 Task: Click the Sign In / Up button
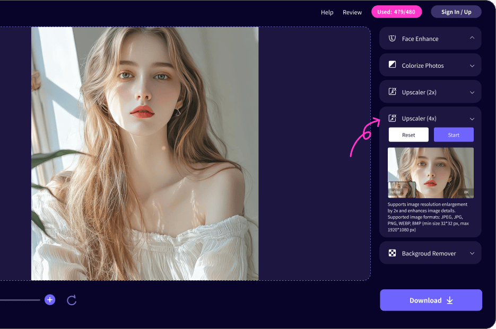pos(456,12)
